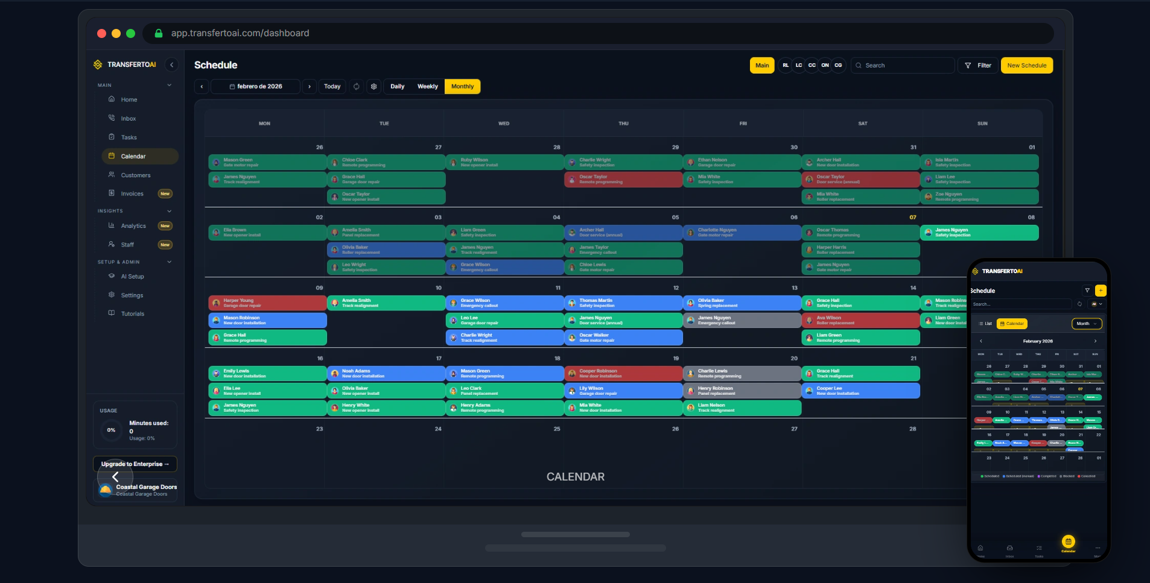Toggle the CG staff filter chip
This screenshot has width=1150, height=583.
(838, 65)
